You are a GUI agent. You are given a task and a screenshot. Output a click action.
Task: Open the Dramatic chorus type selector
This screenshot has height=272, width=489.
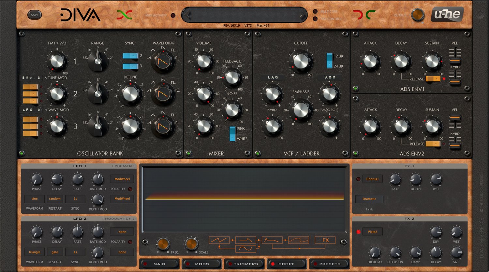[x=369, y=199]
